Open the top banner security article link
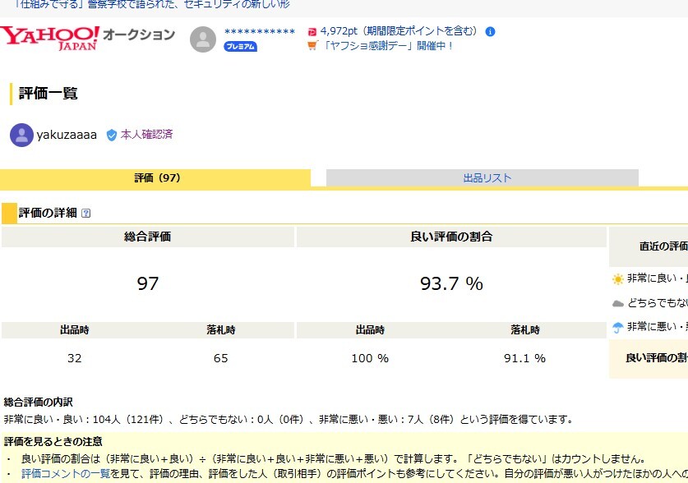688x483 pixels. point(151,5)
